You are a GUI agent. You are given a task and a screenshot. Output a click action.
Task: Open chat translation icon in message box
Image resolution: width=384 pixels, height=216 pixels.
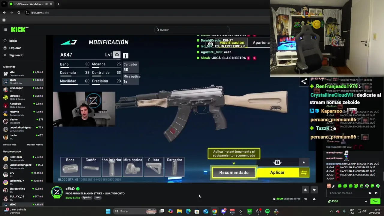[370, 193]
